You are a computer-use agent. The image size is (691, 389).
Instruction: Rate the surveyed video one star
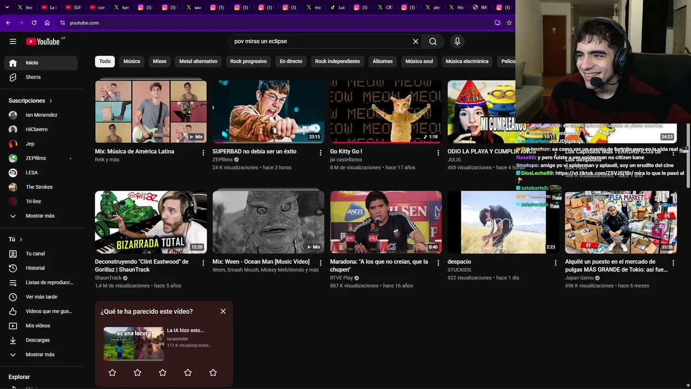[112, 373]
